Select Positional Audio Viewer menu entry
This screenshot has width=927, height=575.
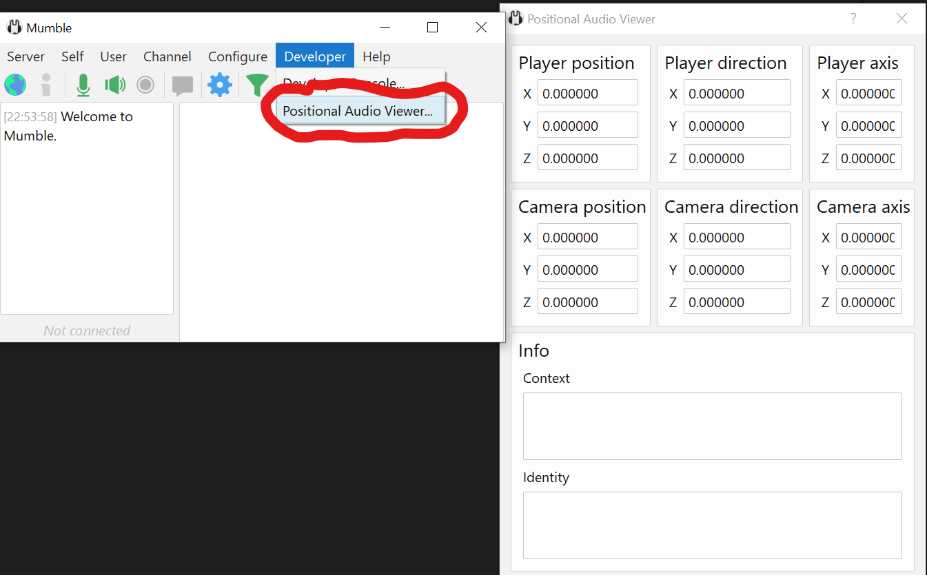click(x=360, y=111)
